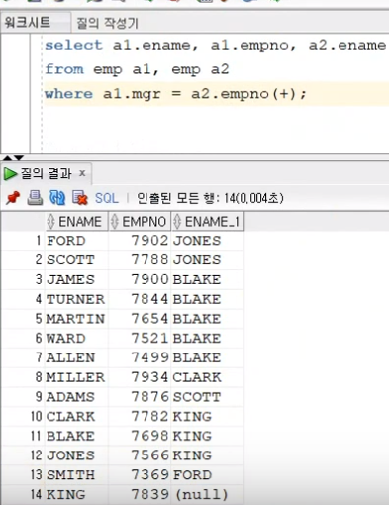The height and width of the screenshot is (505, 389).
Task: Select the SCOTT cell in row 2
Action: (x=76, y=260)
